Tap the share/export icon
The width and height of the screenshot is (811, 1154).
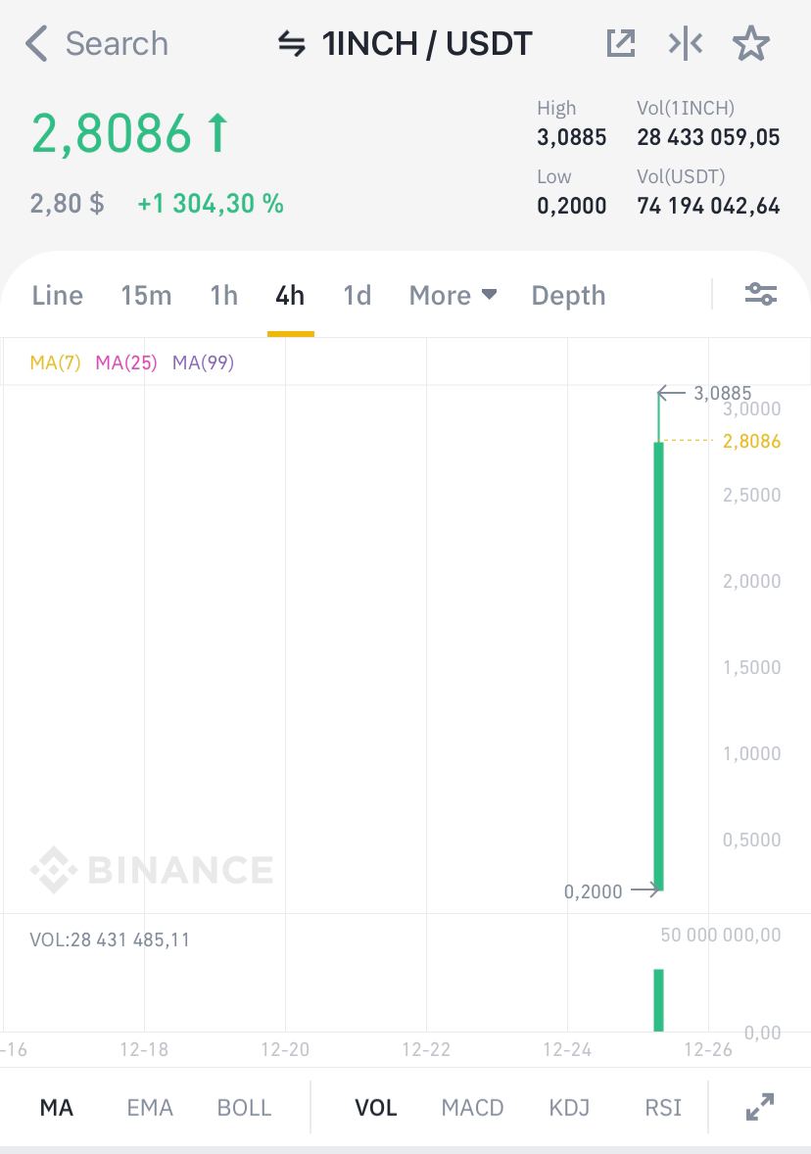620,43
